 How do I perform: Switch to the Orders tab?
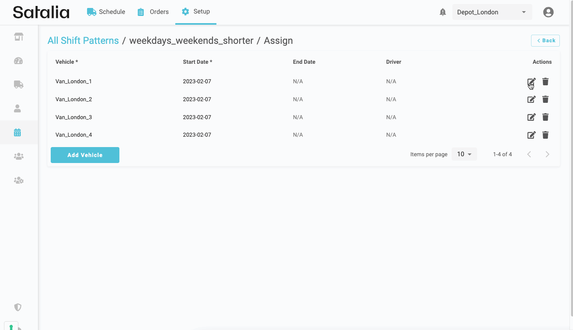[153, 12]
